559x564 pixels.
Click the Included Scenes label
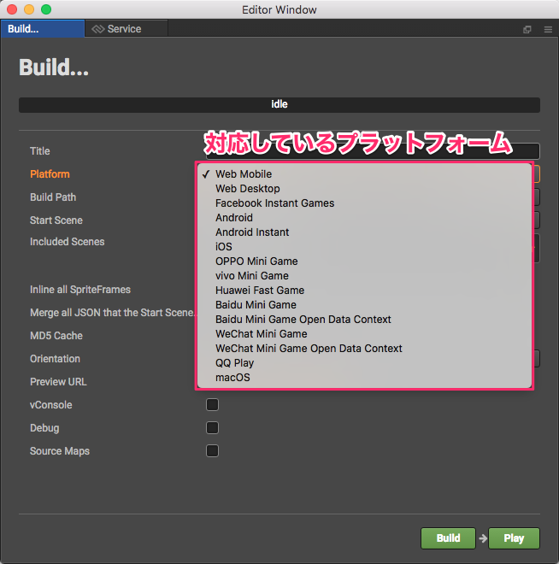68,242
